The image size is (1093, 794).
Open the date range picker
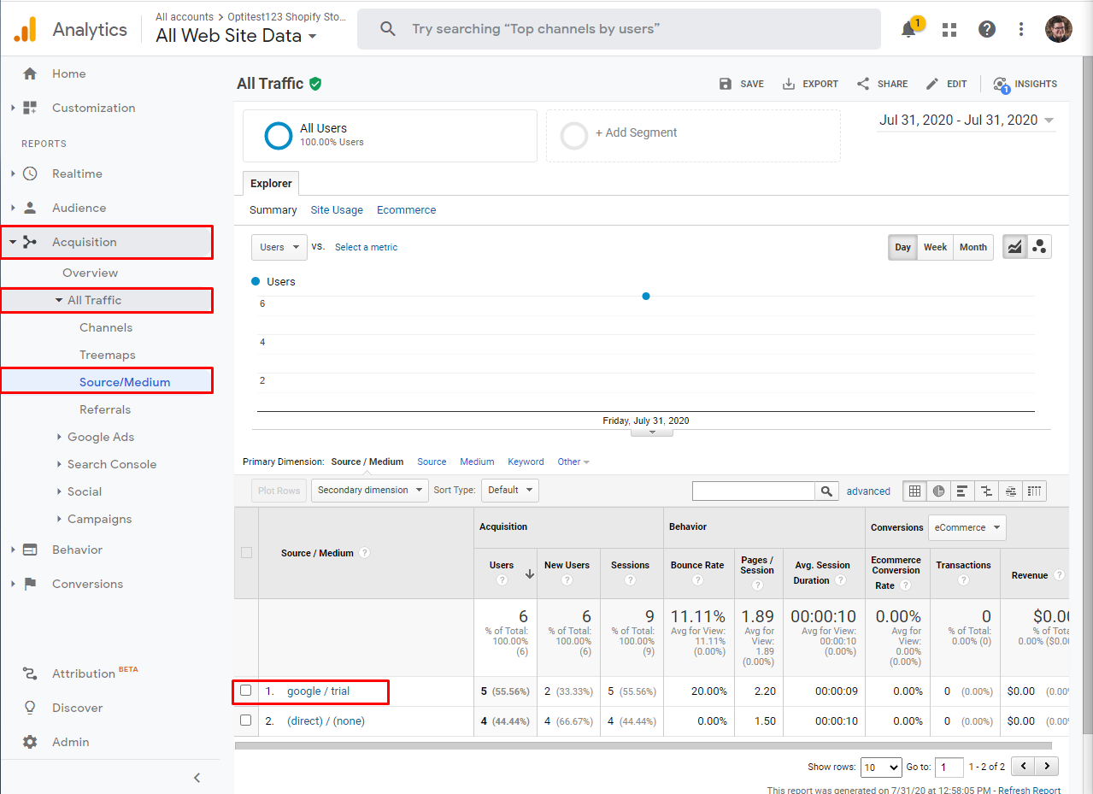click(967, 121)
